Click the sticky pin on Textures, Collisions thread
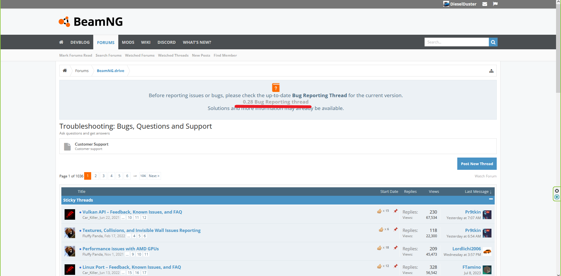The height and width of the screenshot is (276, 561). point(396,229)
